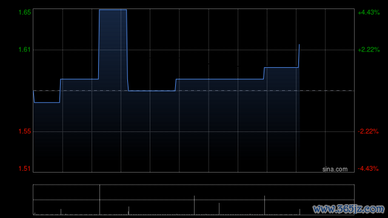Click the 1.61 price axis label

tap(25, 50)
